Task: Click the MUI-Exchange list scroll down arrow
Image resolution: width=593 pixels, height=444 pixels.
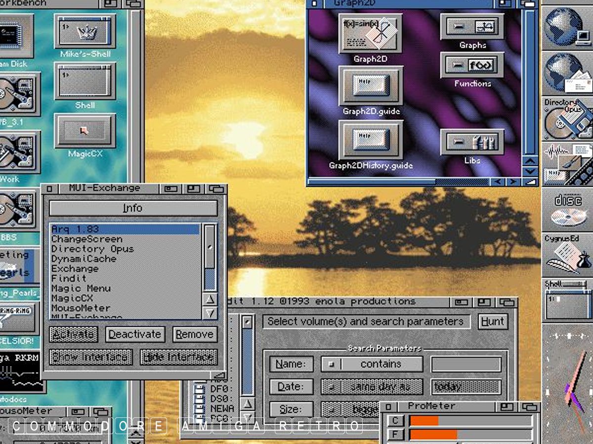Action: [x=210, y=313]
